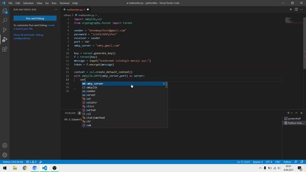Run the Python file with play icon
The width and height of the screenshot is (306, 172).
[x=291, y=10]
